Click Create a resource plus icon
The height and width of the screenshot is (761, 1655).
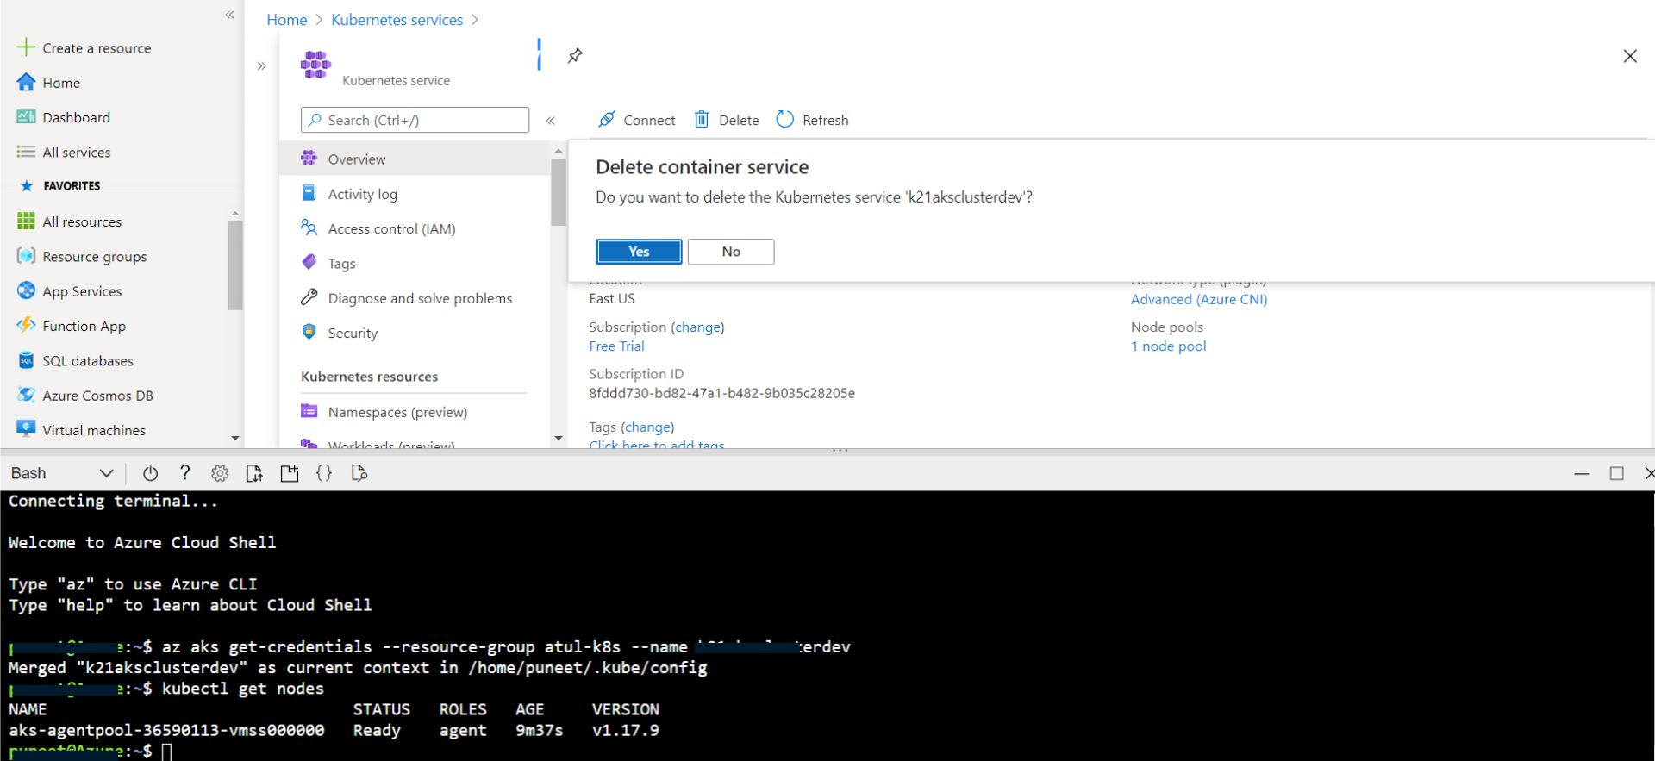point(26,47)
